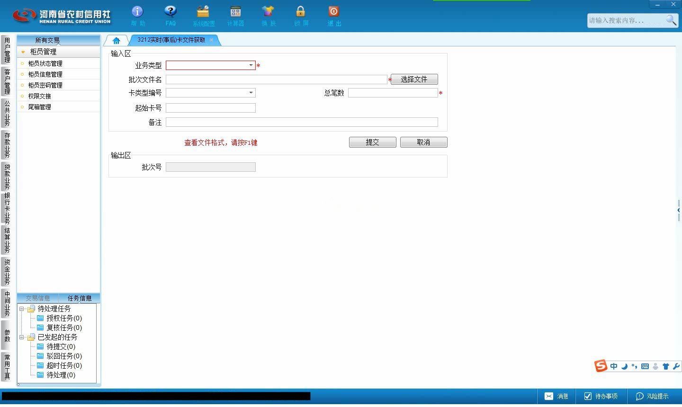Image resolution: width=682 pixels, height=407 pixels.
Task: Open Messages (消息) in status bar
Action: click(x=556, y=396)
